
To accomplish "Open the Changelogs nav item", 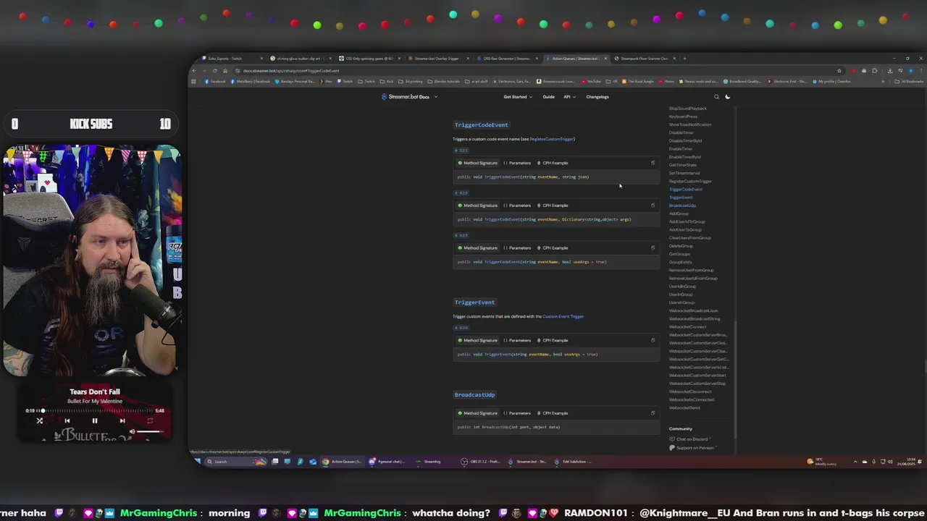I will tap(597, 97).
